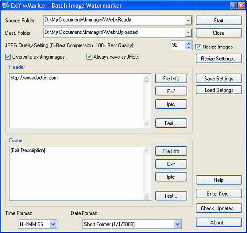Image resolution: width=247 pixels, height=233 pixels.
Task: Expand the Date Format dropdown
Action: [x=177, y=224]
